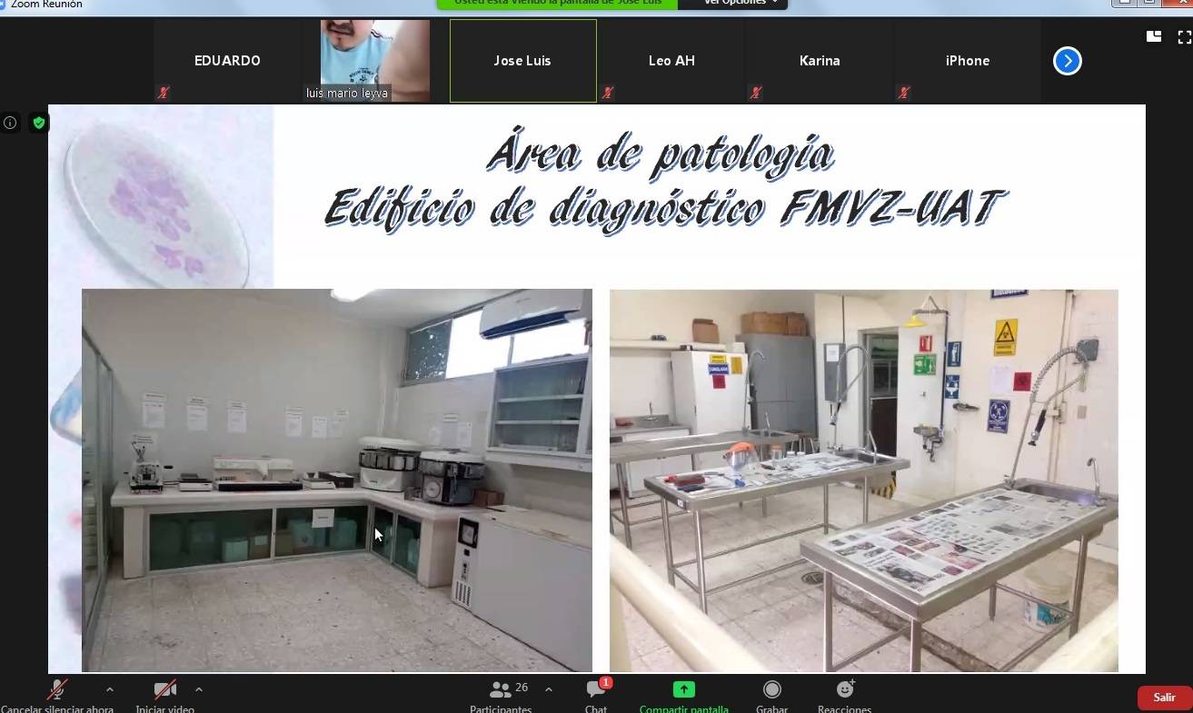Open the Reacciones emoji menu
The image size is (1193, 713).
pyautogui.click(x=844, y=690)
